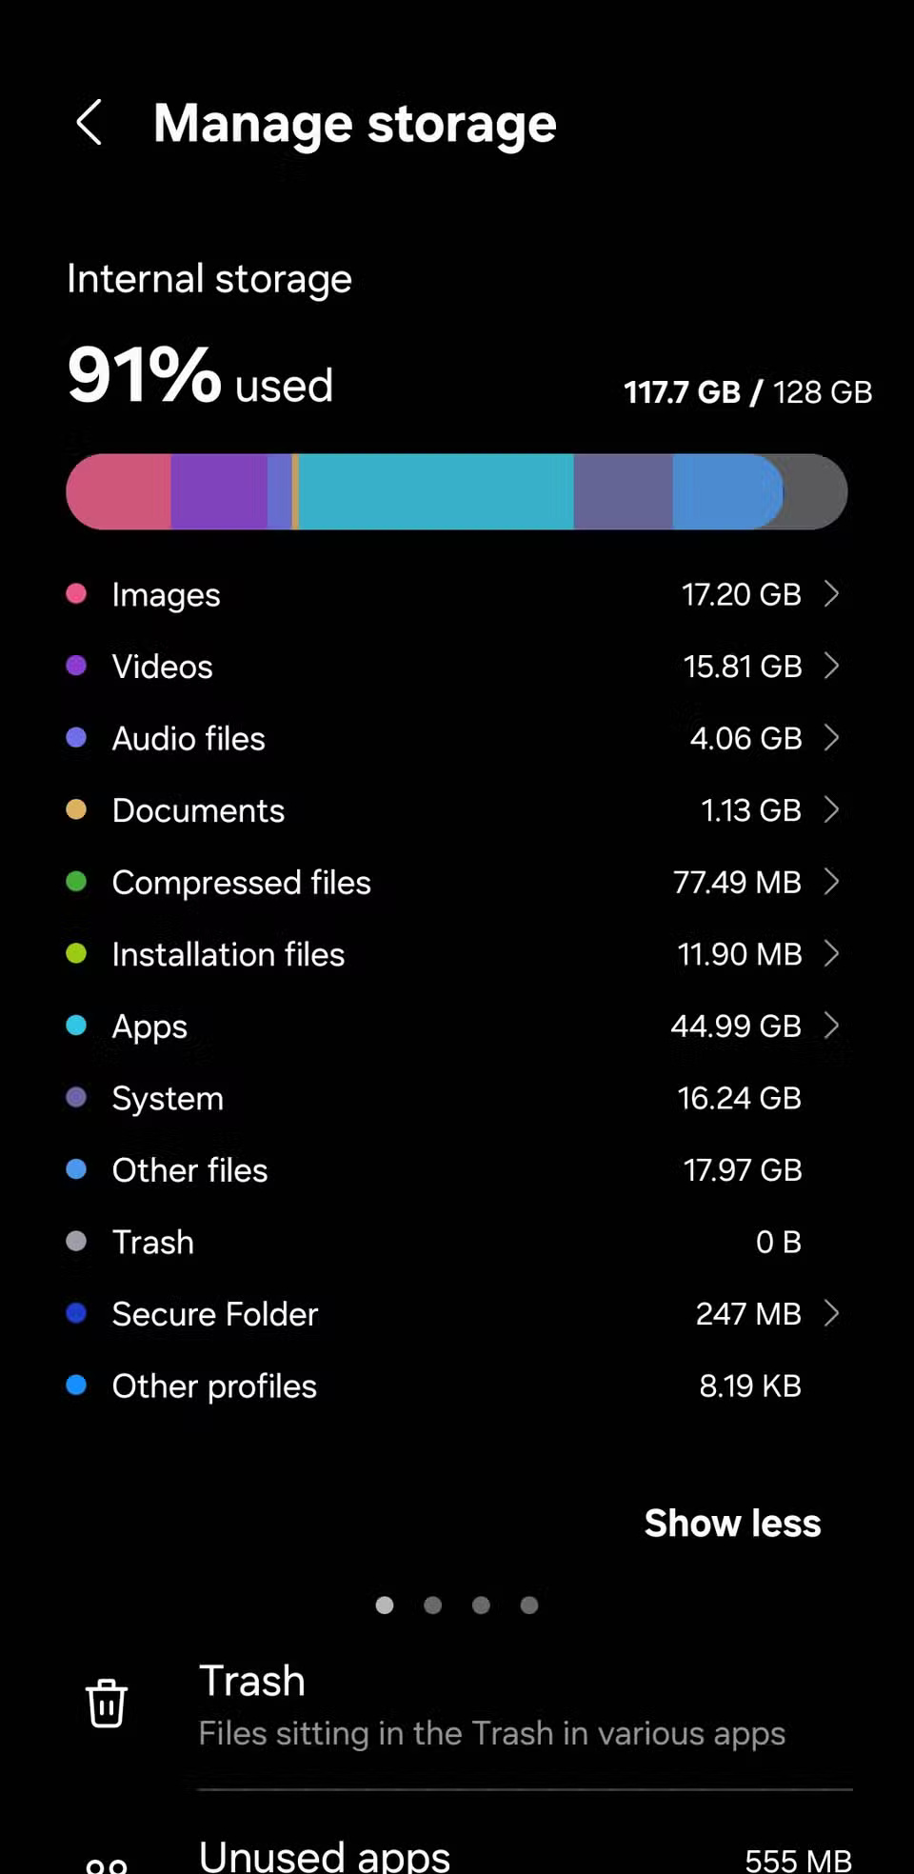Viewport: 914px width, 1874px height.
Task: Tap the teal Apps segment in storage bar
Action: click(x=436, y=491)
